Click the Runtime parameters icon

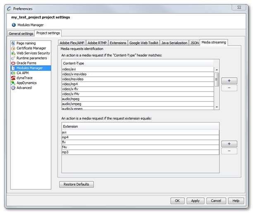click(13, 58)
